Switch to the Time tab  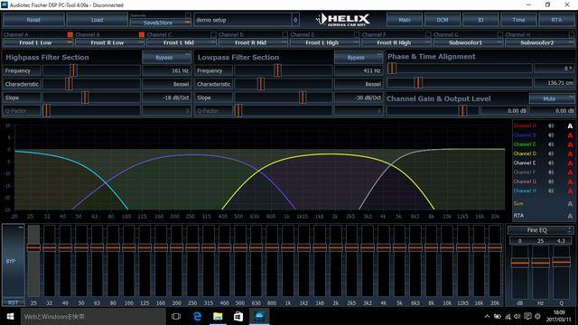(518, 20)
